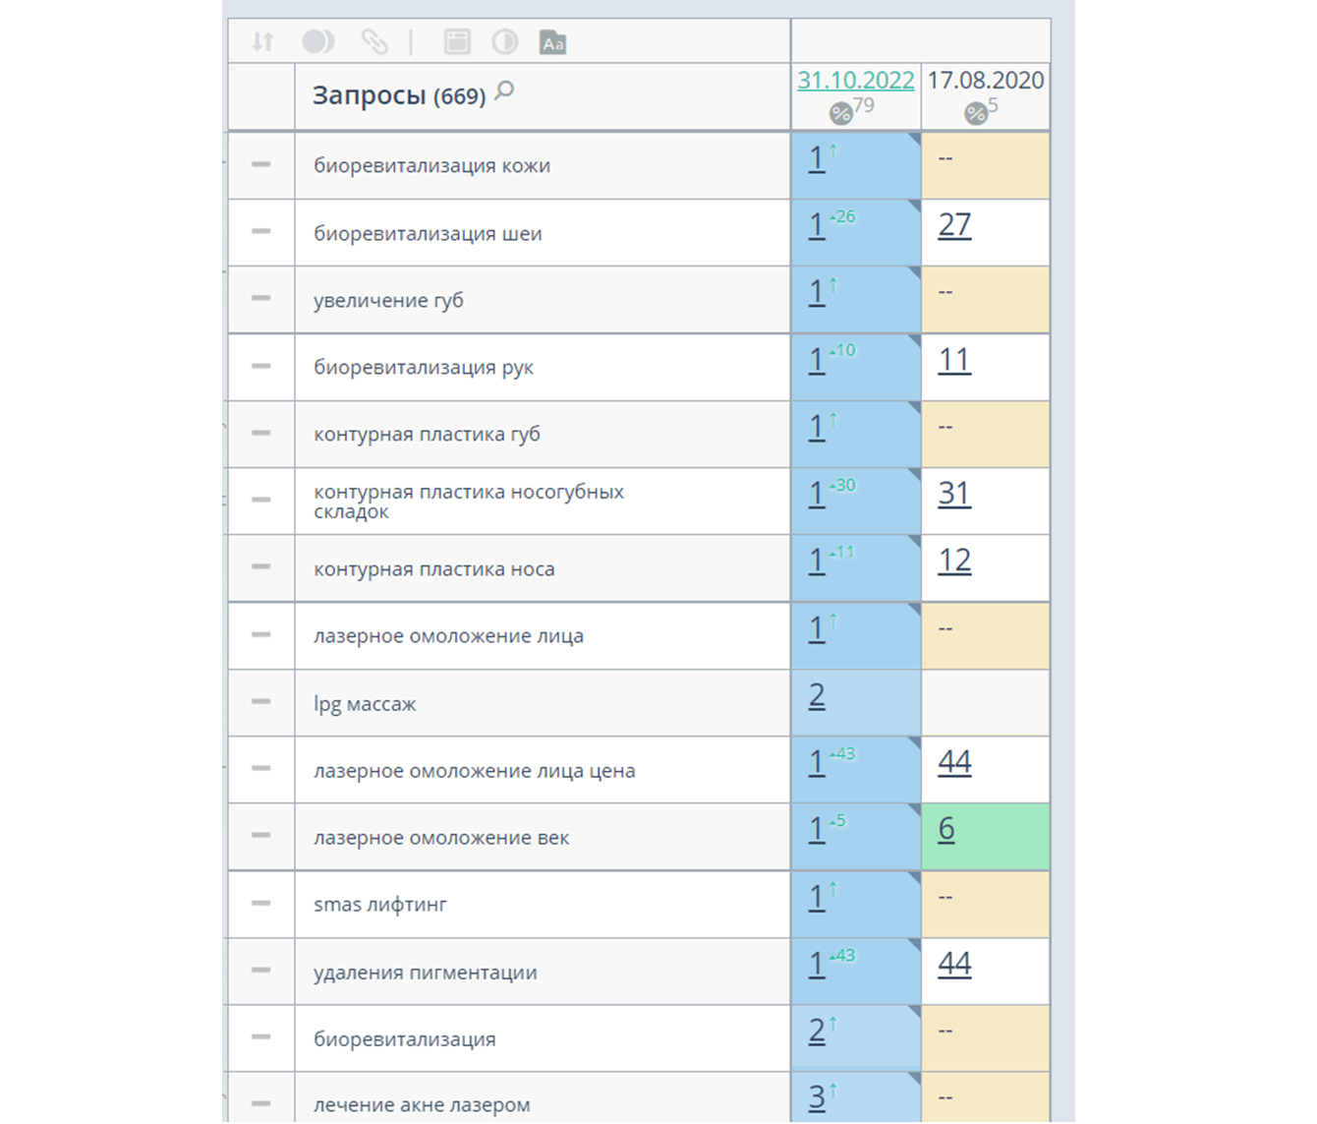Click the sort arrows toolbar icon
This screenshot has width=1317, height=1124.
click(x=262, y=41)
